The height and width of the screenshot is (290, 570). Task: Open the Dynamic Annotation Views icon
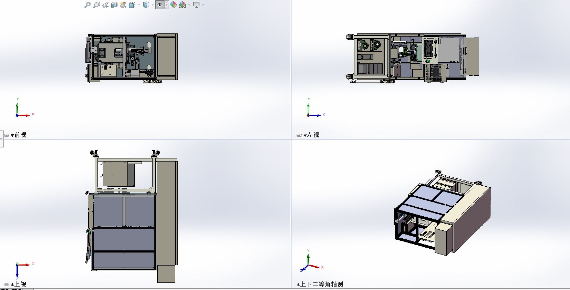pyautogui.click(x=123, y=5)
